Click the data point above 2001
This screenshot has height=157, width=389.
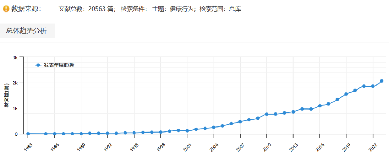click(x=187, y=131)
